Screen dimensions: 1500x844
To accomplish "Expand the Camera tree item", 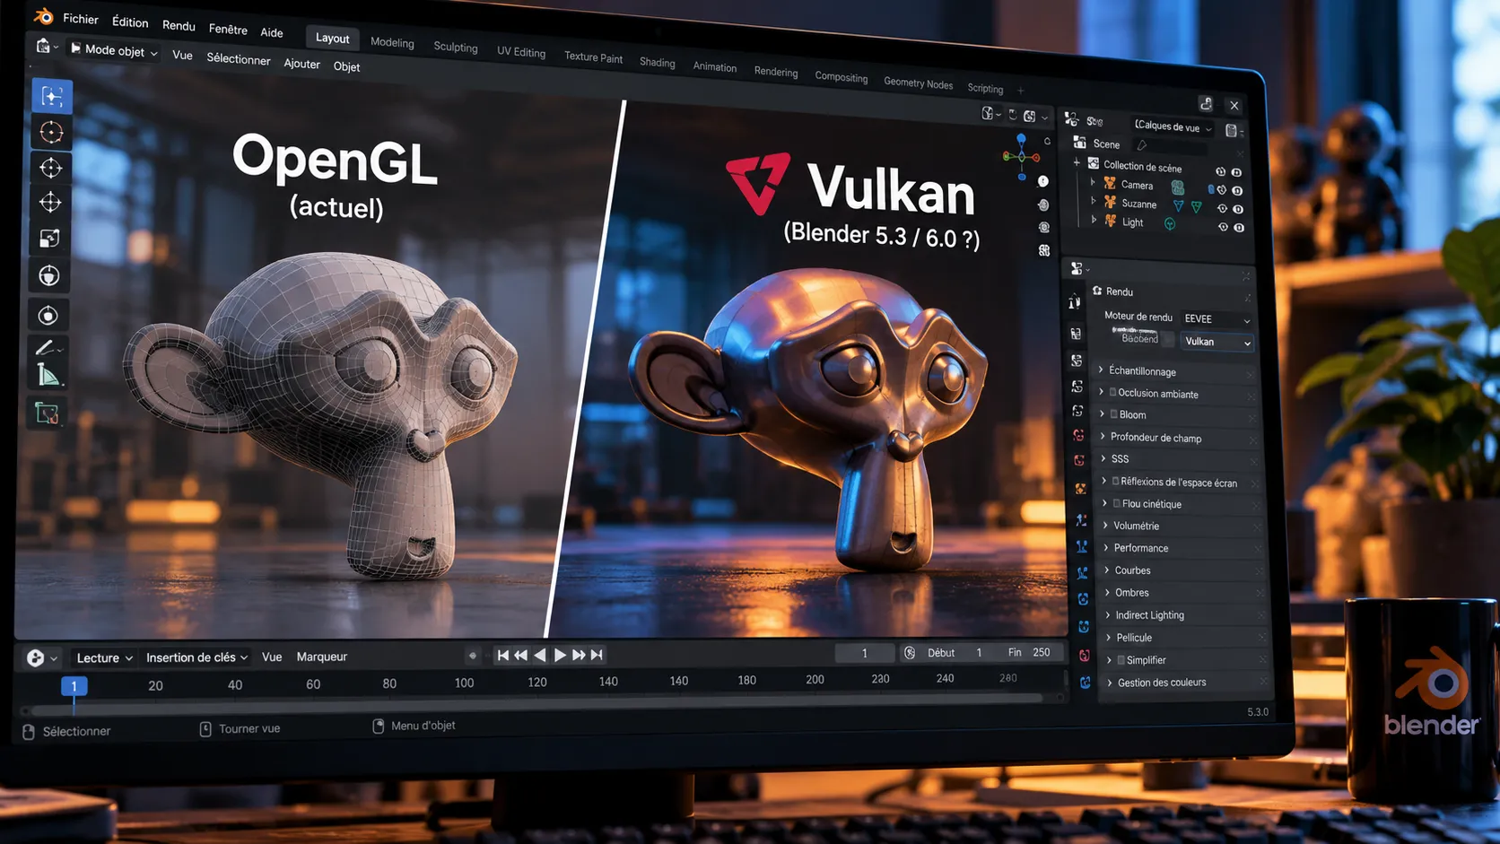I will point(1093,183).
